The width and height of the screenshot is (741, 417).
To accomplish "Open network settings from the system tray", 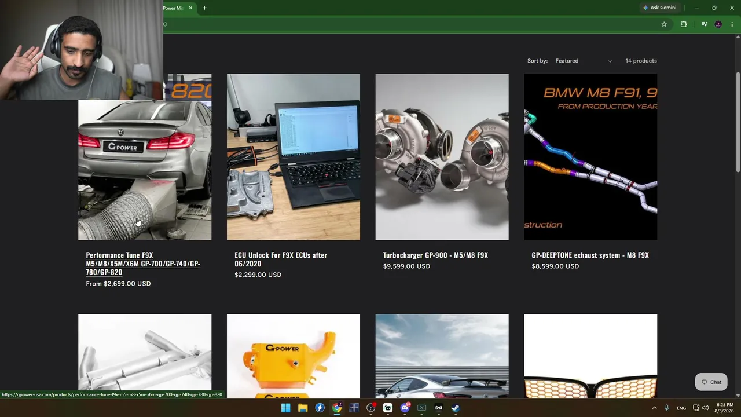I will click(x=696, y=408).
